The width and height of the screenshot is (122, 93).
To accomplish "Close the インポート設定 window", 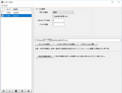I will click(x=119, y=2).
